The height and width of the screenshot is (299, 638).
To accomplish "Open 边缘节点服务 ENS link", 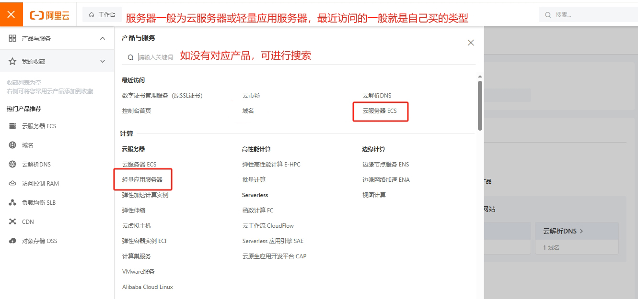I will click(x=386, y=165).
